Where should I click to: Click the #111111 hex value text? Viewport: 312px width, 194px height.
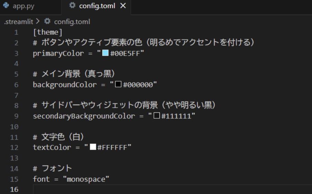click(176, 116)
